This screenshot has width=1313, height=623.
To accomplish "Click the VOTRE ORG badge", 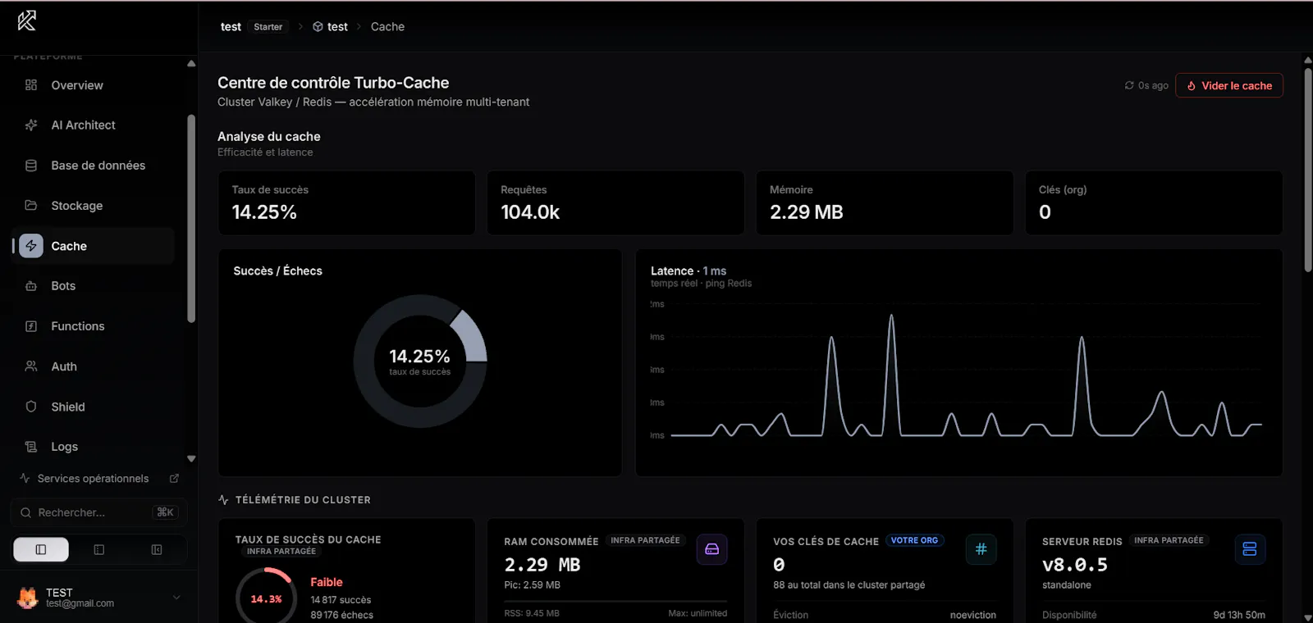I will click(x=915, y=541).
